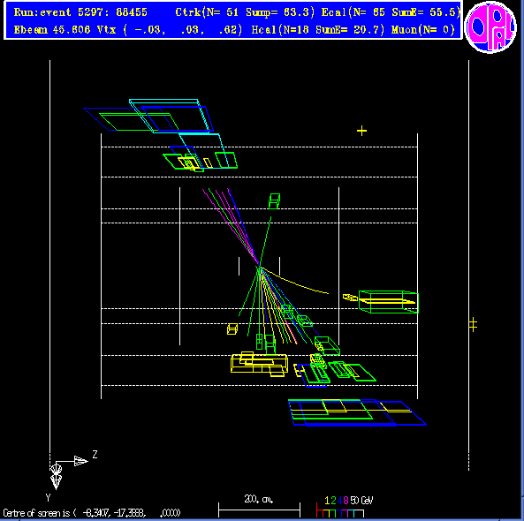Click the Muon(N= 0) readout
524x521 pixels.
click(x=423, y=30)
